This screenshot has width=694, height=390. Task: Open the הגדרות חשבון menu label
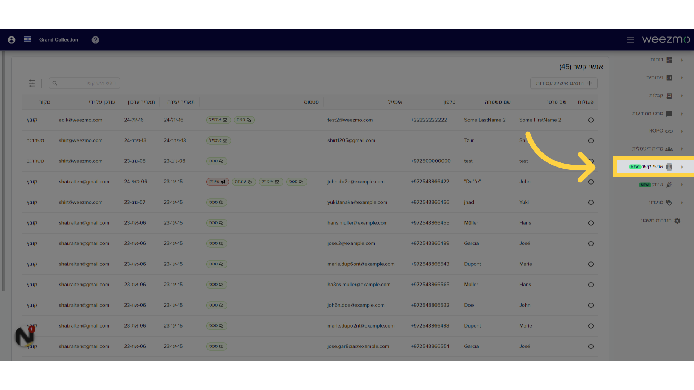pos(656,220)
